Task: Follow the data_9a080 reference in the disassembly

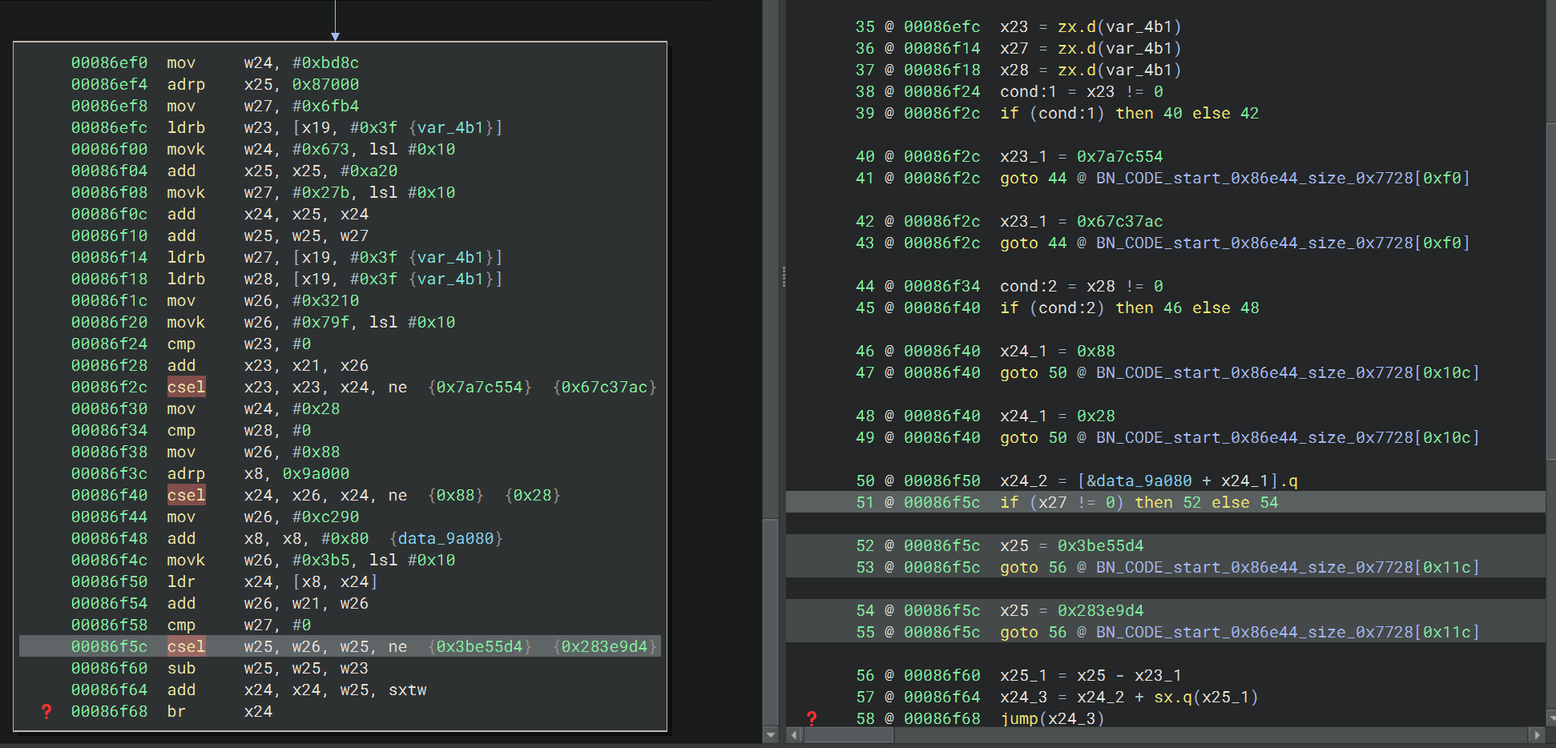Action: [445, 538]
